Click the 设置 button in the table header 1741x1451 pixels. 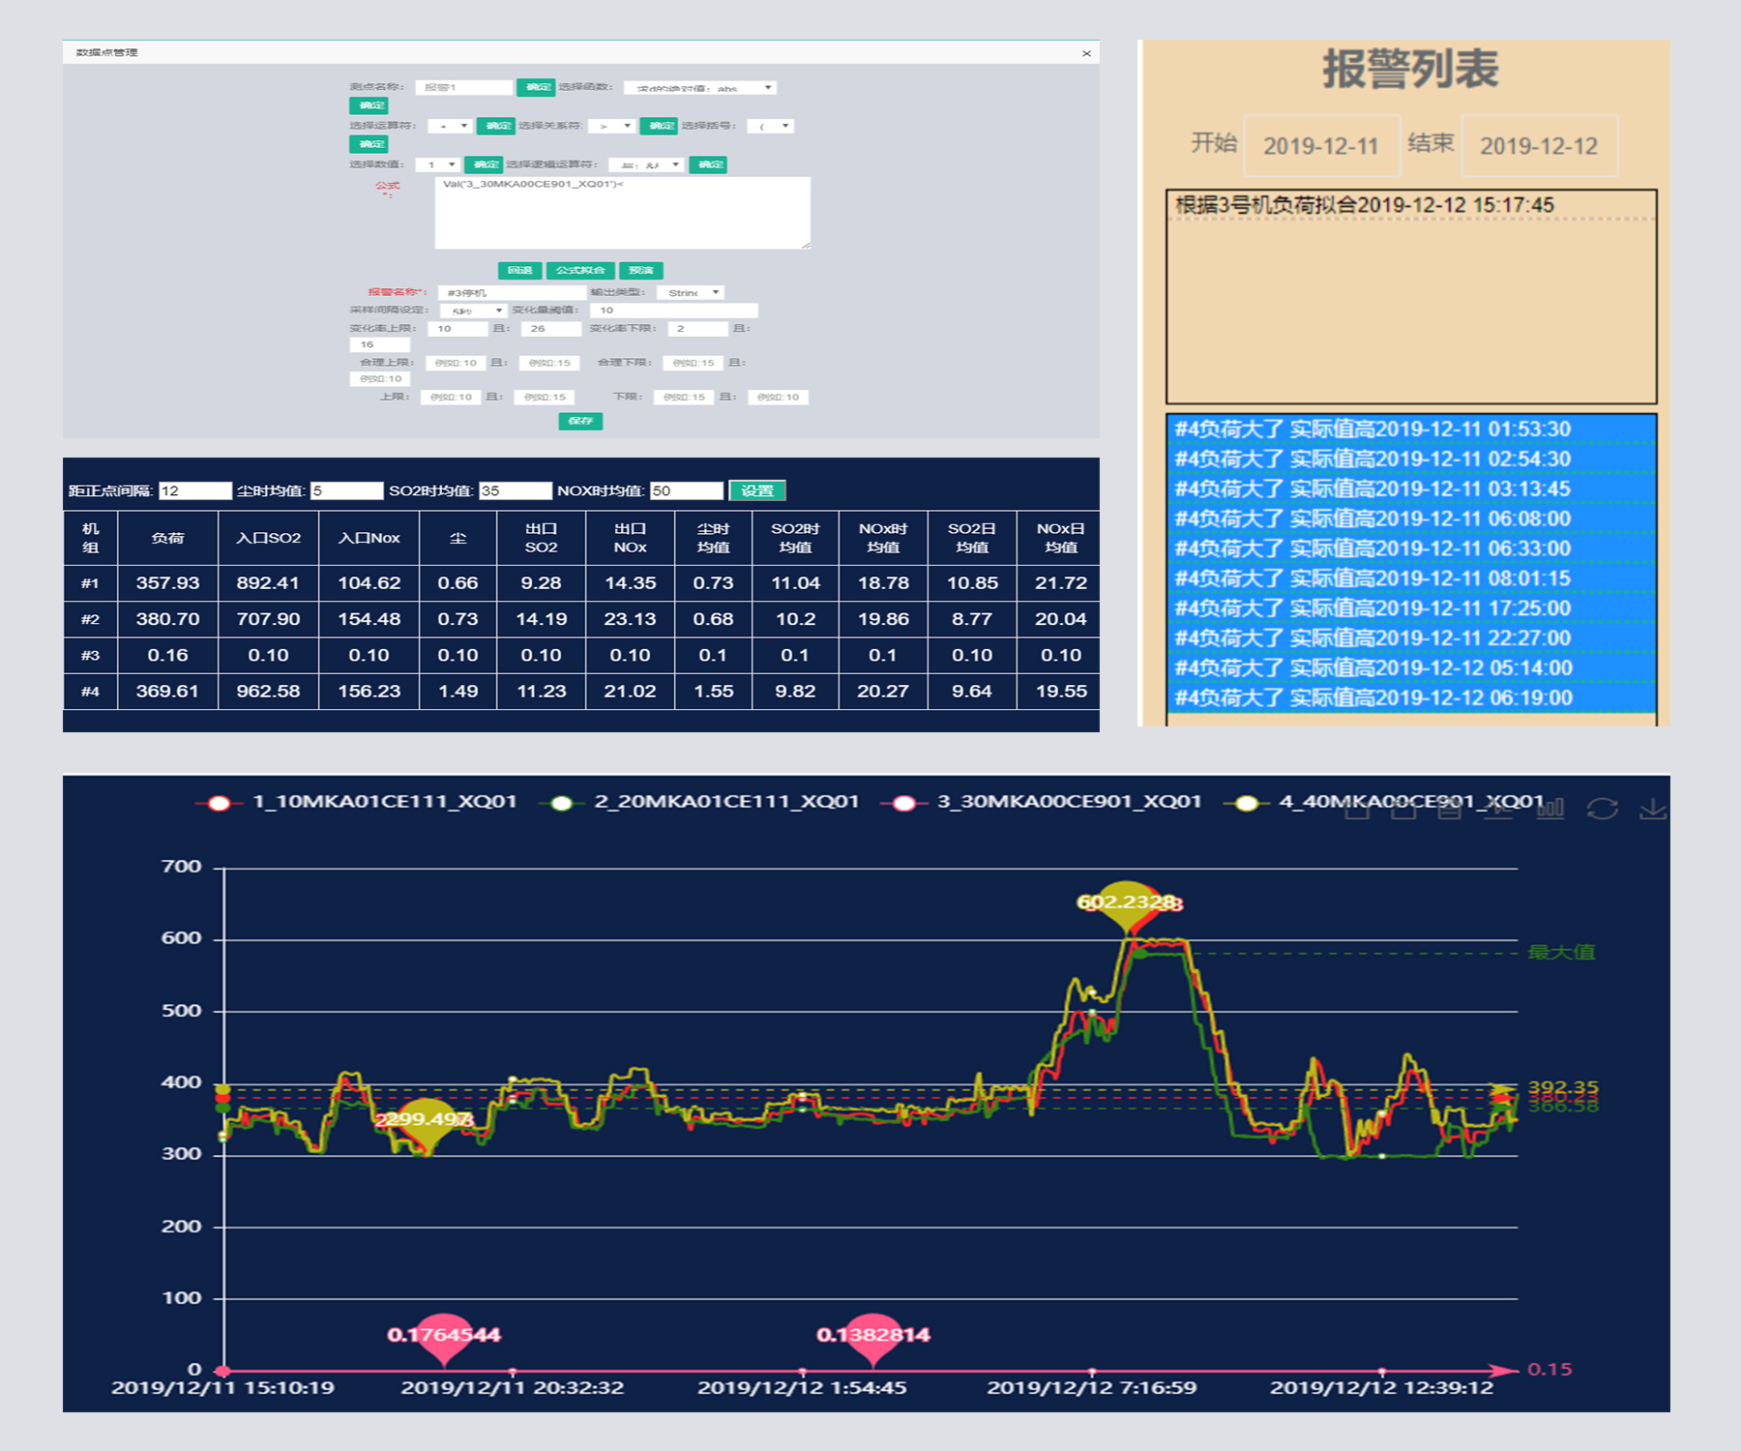coord(756,490)
